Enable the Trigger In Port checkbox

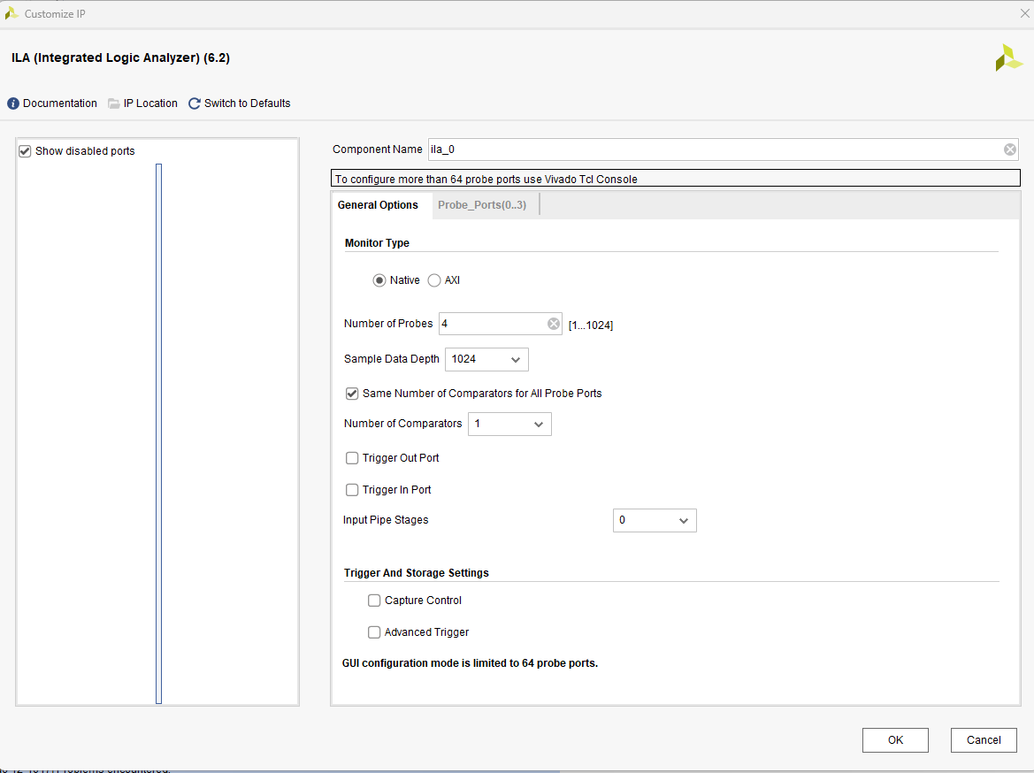(x=352, y=490)
